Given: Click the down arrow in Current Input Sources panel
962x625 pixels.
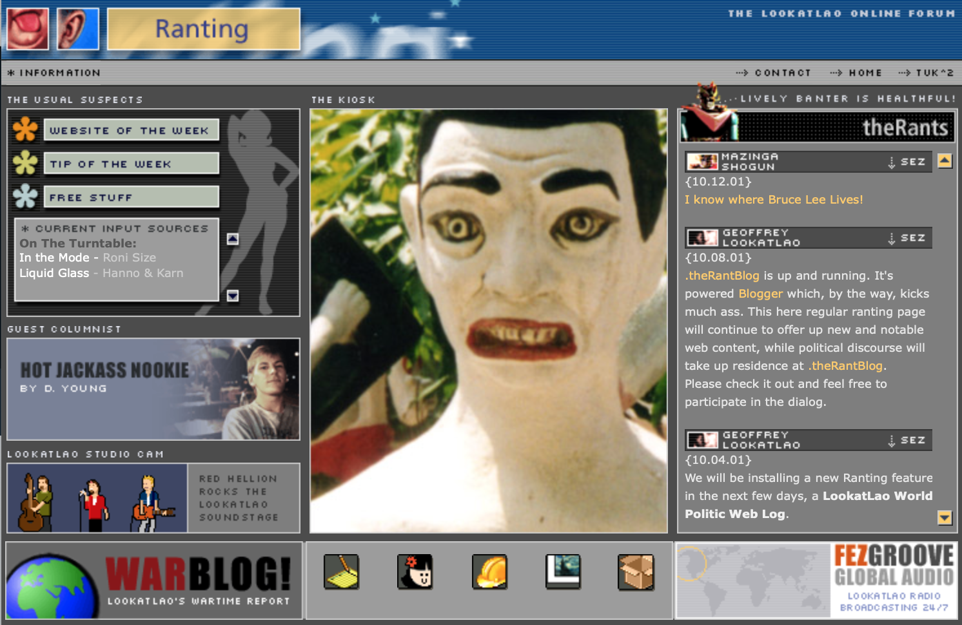Looking at the screenshot, I should click(231, 296).
